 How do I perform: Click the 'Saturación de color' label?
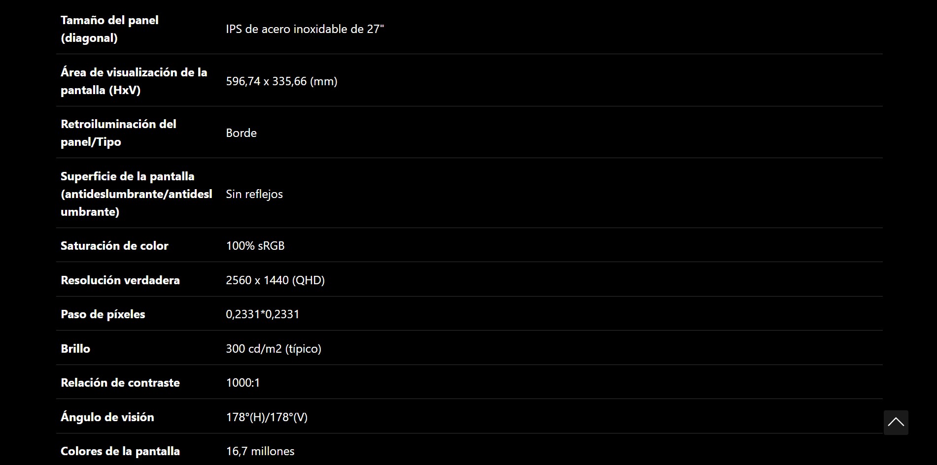pyautogui.click(x=114, y=246)
